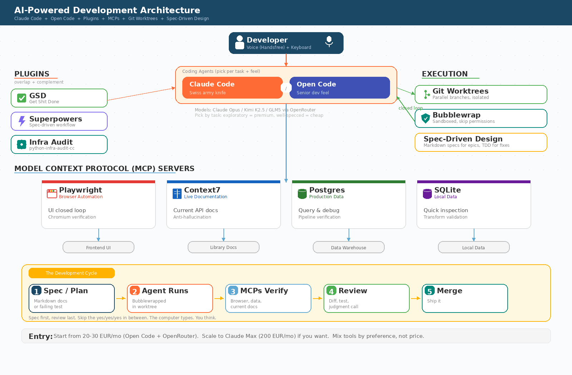This screenshot has height=375, width=572.
Task: Click the Merge step title
Action: 449,291
